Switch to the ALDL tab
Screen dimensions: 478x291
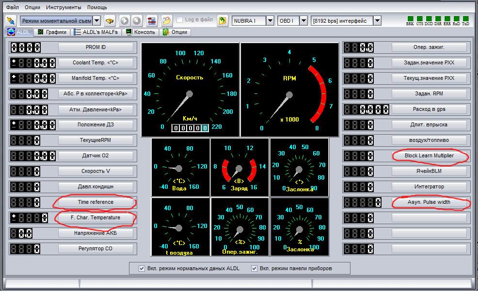19,32
